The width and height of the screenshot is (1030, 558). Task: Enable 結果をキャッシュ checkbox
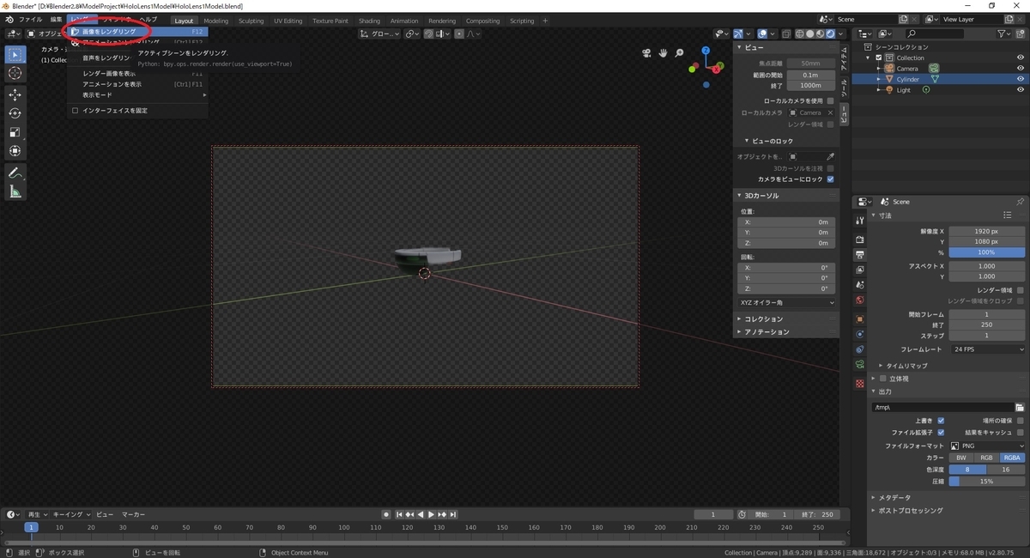[x=1020, y=432]
